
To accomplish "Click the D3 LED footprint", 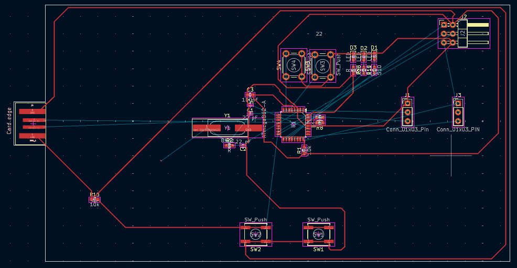I will pyautogui.click(x=353, y=57).
